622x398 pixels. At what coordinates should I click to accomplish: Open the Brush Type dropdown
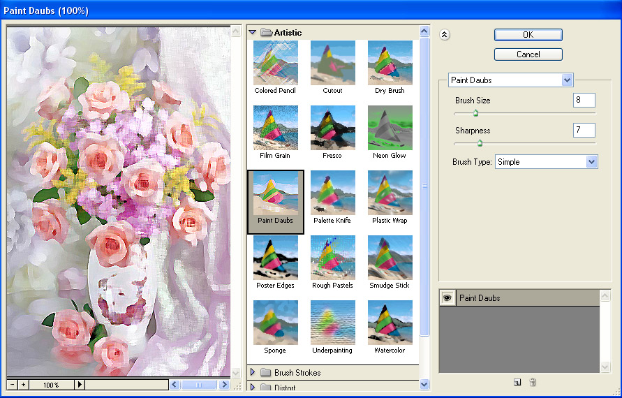click(591, 162)
